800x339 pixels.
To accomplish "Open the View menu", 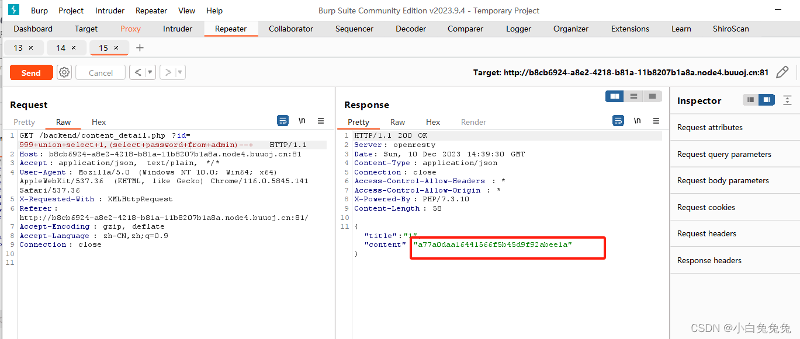I will 187,11.
